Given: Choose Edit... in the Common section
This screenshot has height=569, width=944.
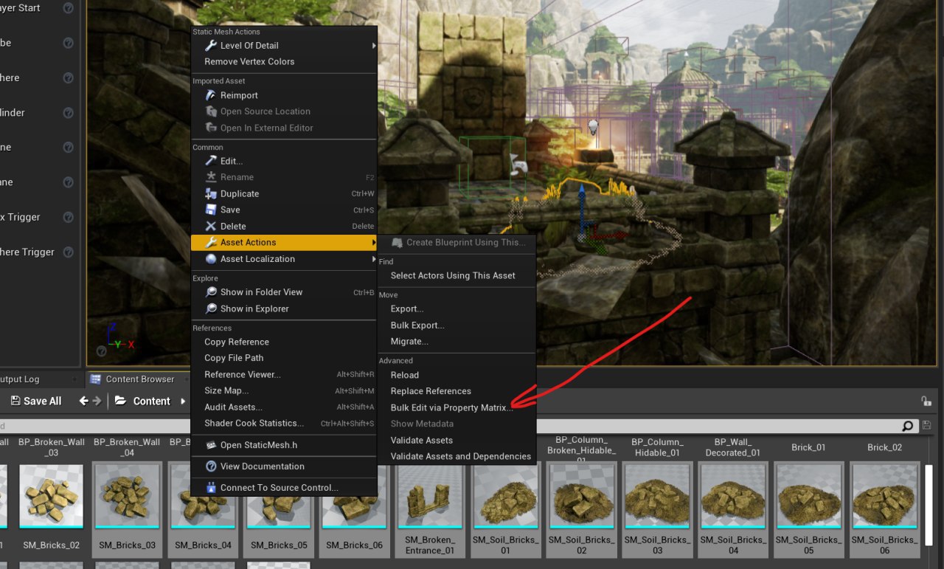Looking at the screenshot, I should [x=284, y=161].
